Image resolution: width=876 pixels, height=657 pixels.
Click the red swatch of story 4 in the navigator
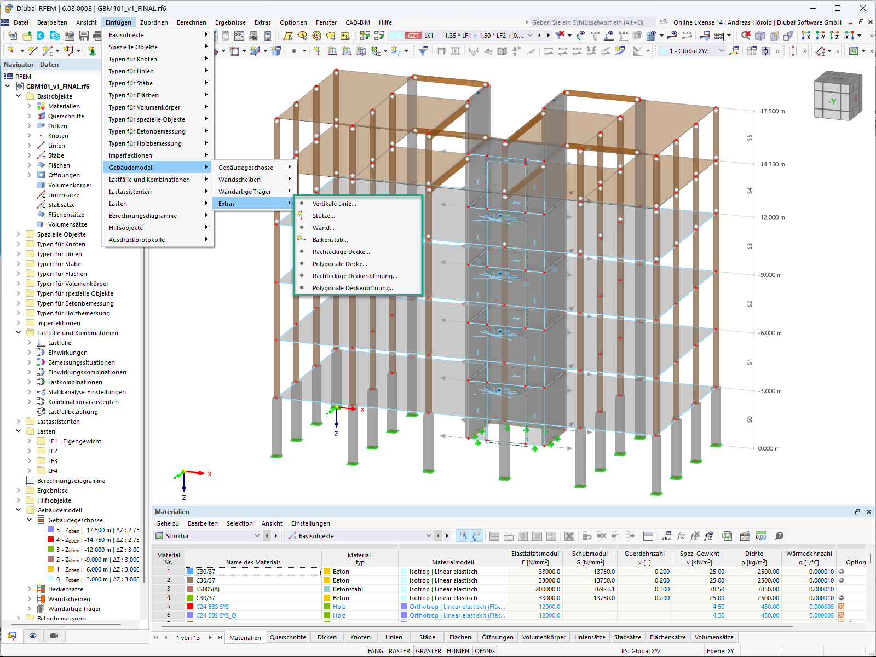point(50,540)
